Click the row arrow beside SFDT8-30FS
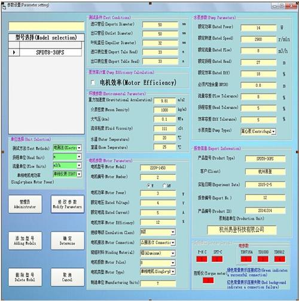The height and width of the screenshot is (301, 299). coord(14,53)
